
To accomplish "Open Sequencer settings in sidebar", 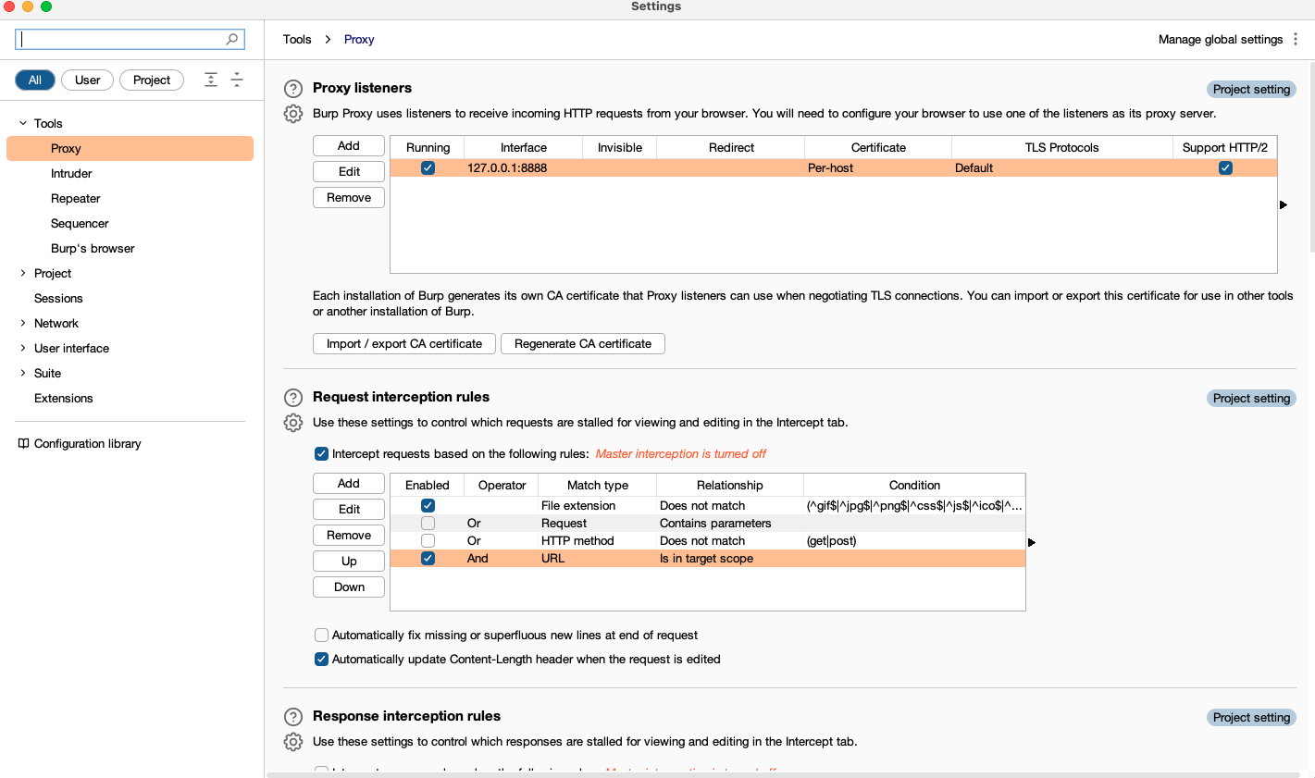I will [x=80, y=223].
